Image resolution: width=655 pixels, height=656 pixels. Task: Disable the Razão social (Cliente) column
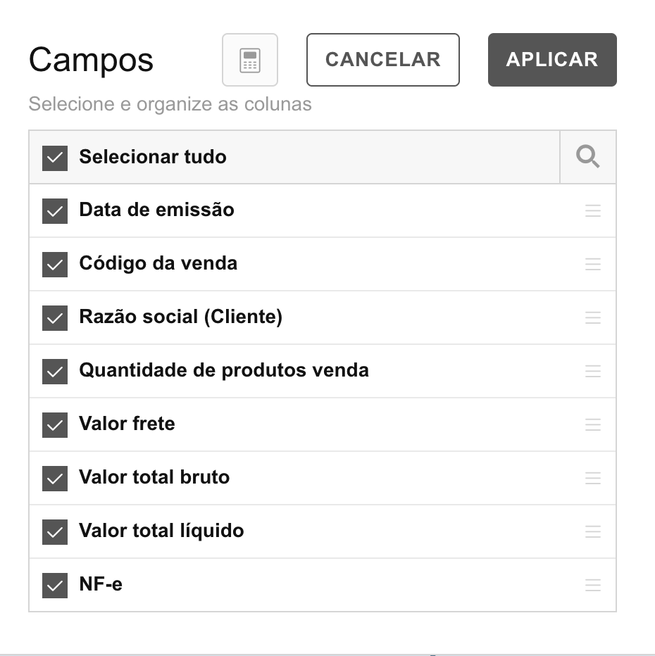(x=55, y=318)
